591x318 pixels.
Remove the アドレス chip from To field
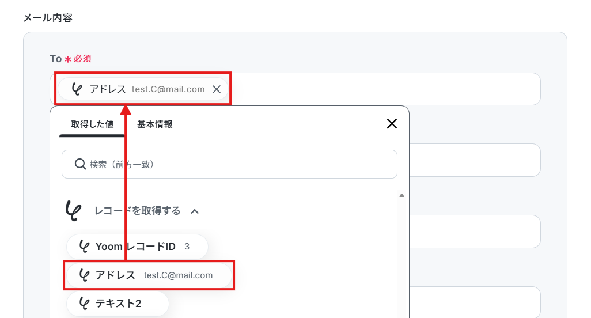(x=217, y=89)
